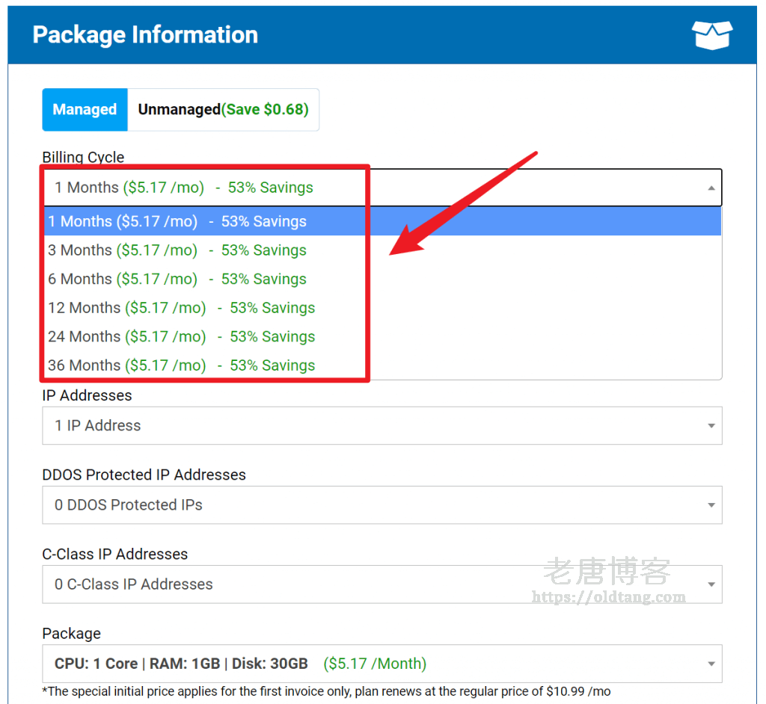Click the Package Information header title
This screenshot has width=766, height=704.
pos(145,35)
